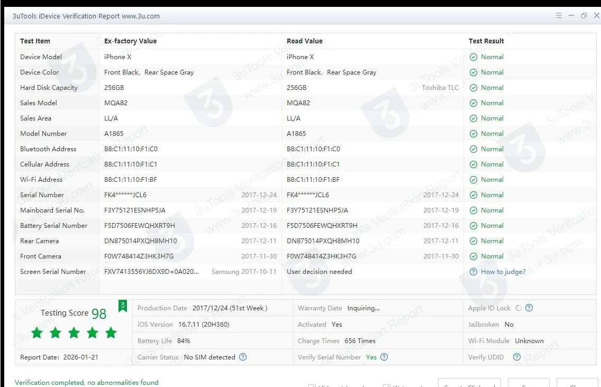This screenshot has height=387, width=601.
Task: Click Apple ID Lock loading circle
Action: click(x=518, y=308)
